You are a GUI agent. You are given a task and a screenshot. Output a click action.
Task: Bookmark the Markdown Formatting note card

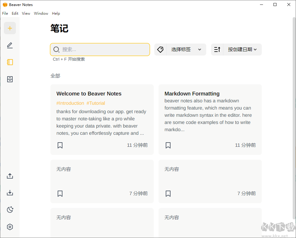[x=168, y=145]
